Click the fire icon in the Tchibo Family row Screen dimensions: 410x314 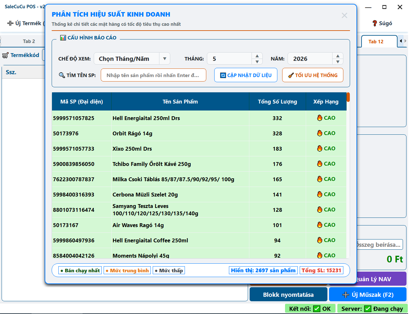(320, 164)
